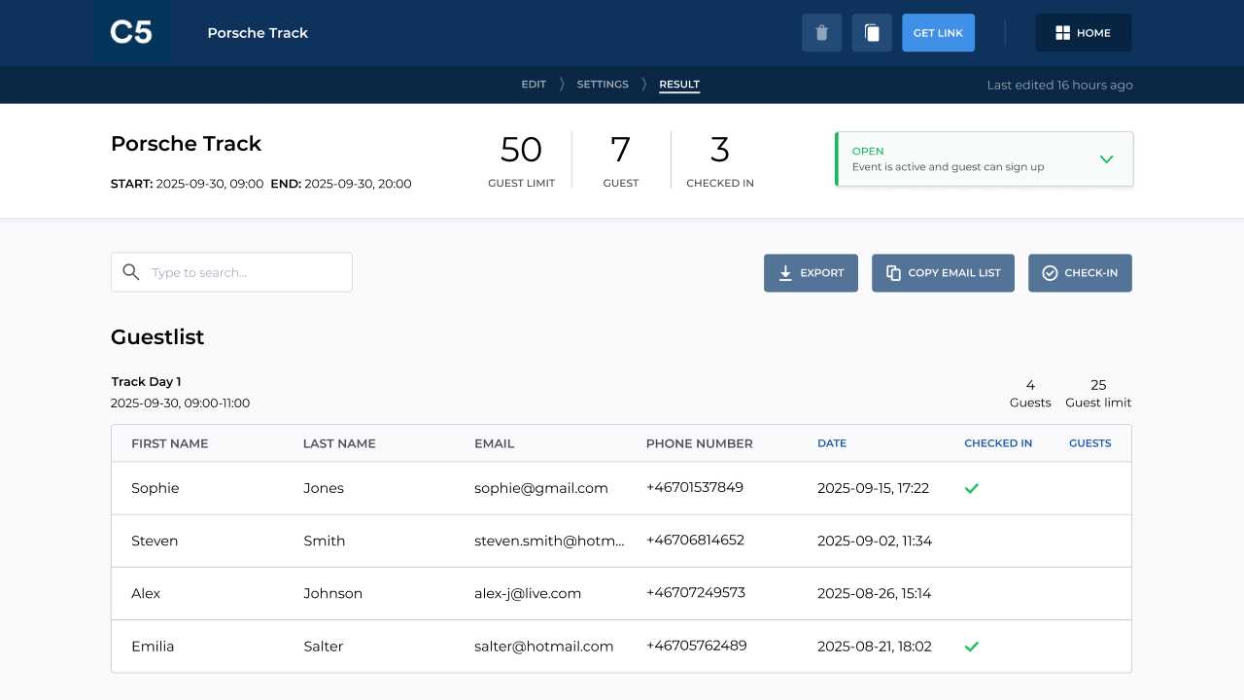1244x700 pixels.
Task: Click Emilia Salter's green checked-in checkmark
Action: (971, 646)
